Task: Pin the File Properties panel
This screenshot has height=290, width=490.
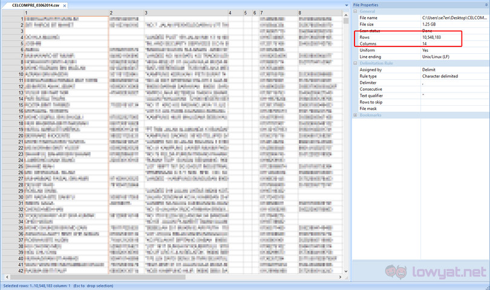Action: pos(486,5)
